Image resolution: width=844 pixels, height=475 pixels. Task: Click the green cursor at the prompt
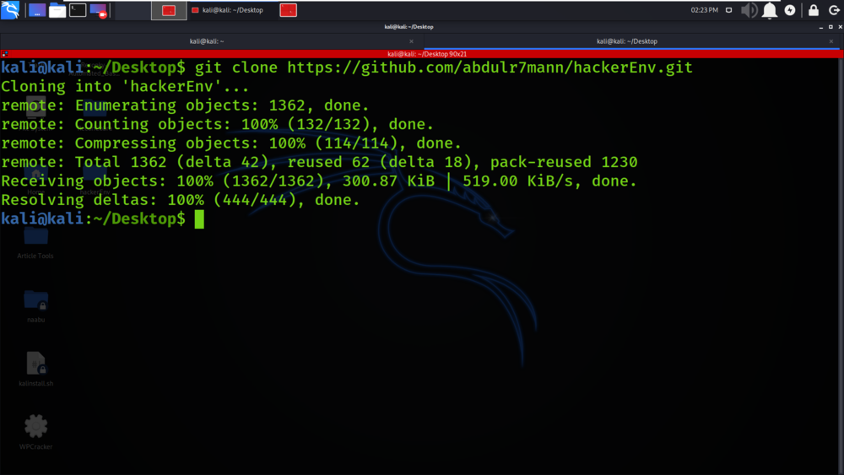(199, 219)
